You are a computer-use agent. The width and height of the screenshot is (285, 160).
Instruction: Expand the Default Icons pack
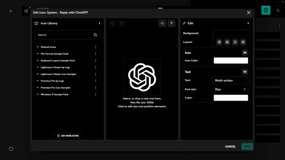tap(38, 47)
